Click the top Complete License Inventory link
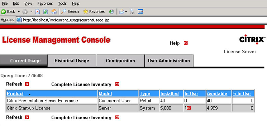Image resolution: width=267 pixels, height=131 pixels. point(81,84)
